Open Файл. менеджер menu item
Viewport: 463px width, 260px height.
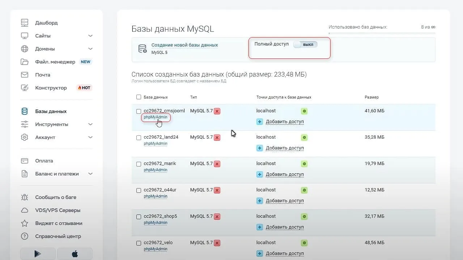pos(55,62)
